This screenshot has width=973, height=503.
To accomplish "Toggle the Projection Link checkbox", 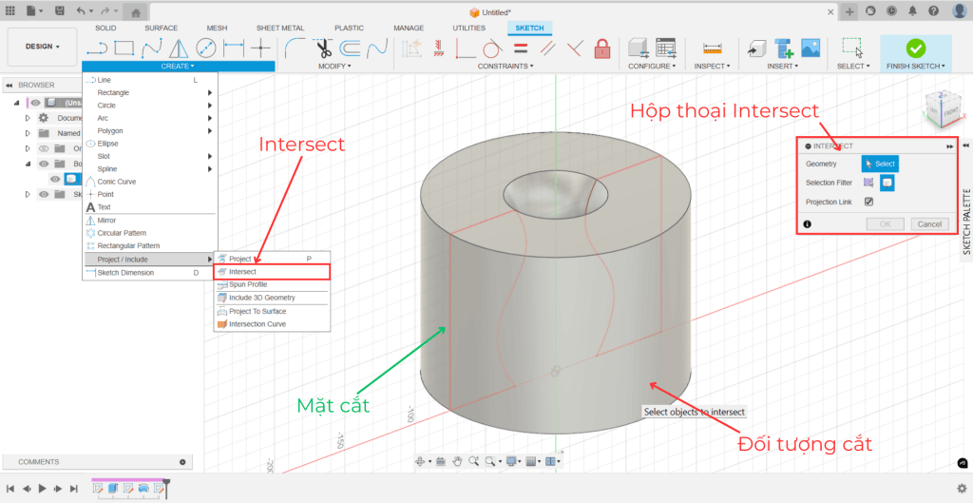I will click(868, 202).
